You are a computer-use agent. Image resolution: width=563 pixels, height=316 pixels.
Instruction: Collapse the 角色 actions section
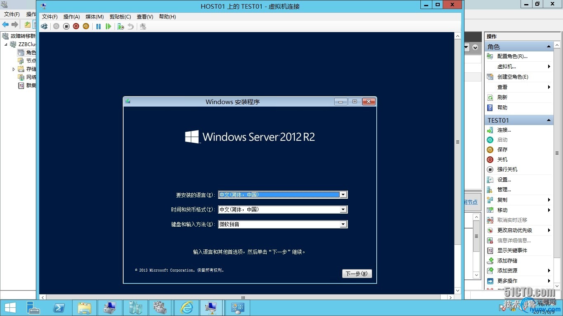click(549, 46)
